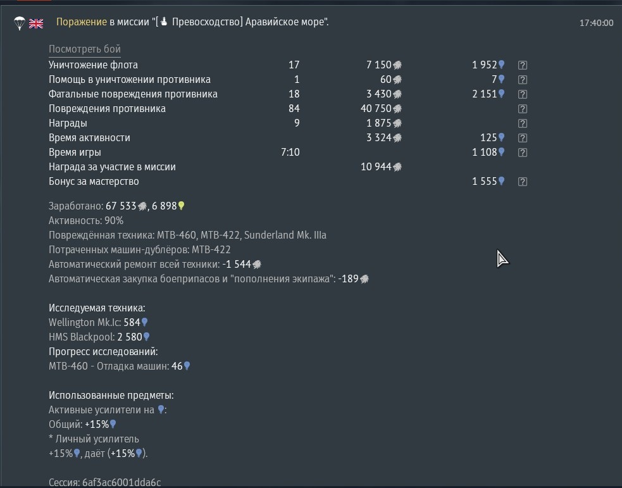Click game time value 7:10

coord(290,152)
